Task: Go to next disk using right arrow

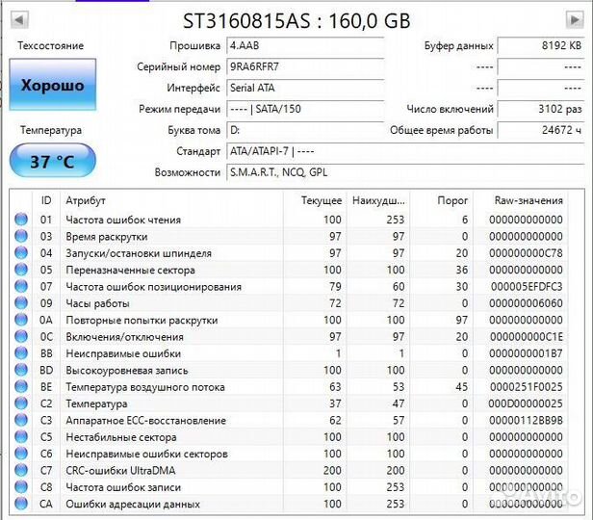Action: tap(575, 19)
